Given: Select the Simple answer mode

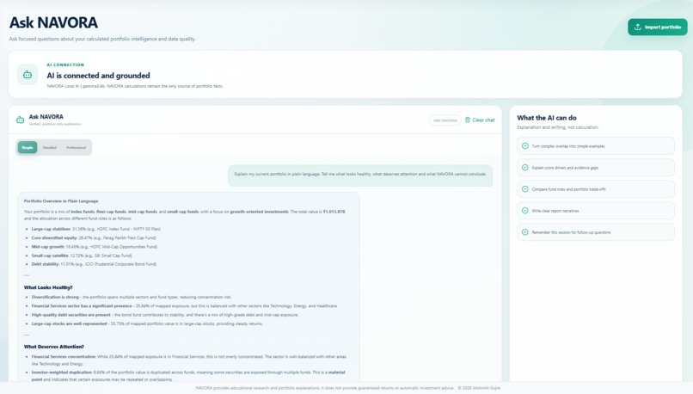Looking at the screenshot, I should click(28, 148).
